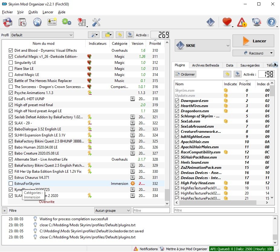Open the Aucun groupe dropdown
This screenshot has width=280, height=252.
click(x=112, y=210)
